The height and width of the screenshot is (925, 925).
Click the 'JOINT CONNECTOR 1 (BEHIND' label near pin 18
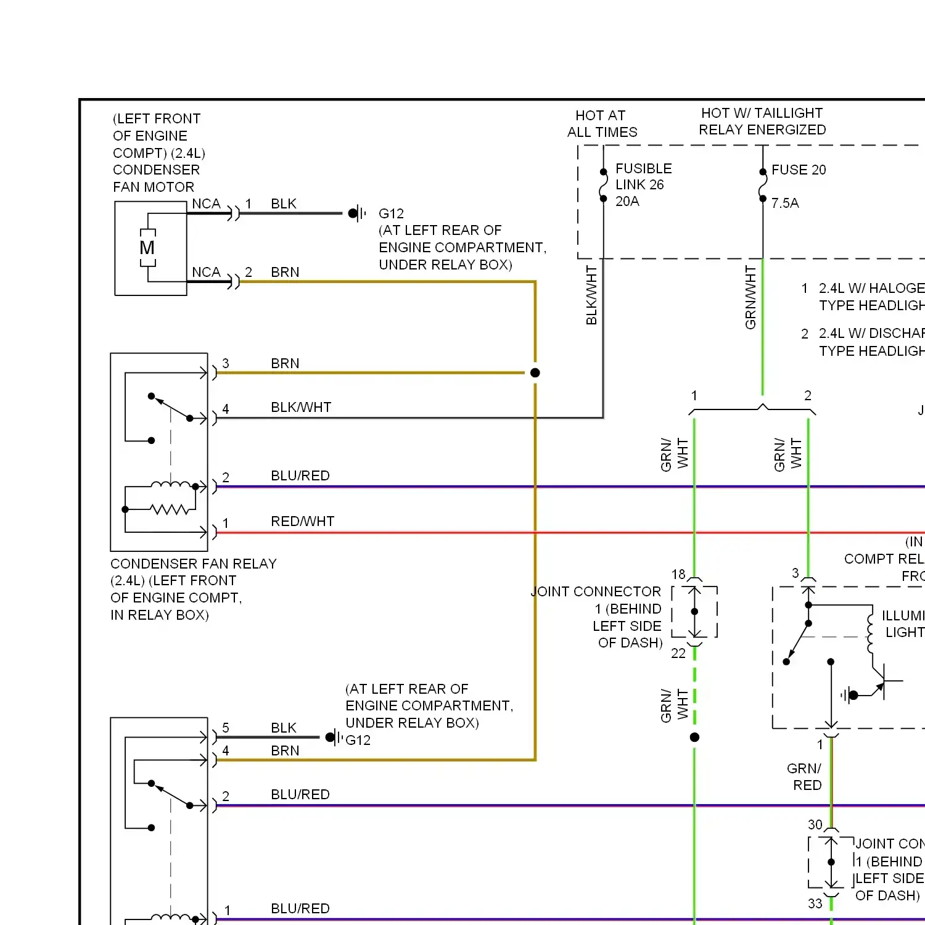click(597, 600)
